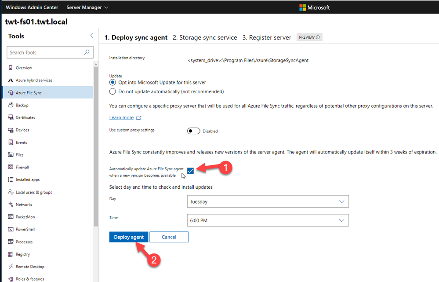Open the Overview tool icon
The height and width of the screenshot is (282, 439).
pyautogui.click(x=11, y=68)
